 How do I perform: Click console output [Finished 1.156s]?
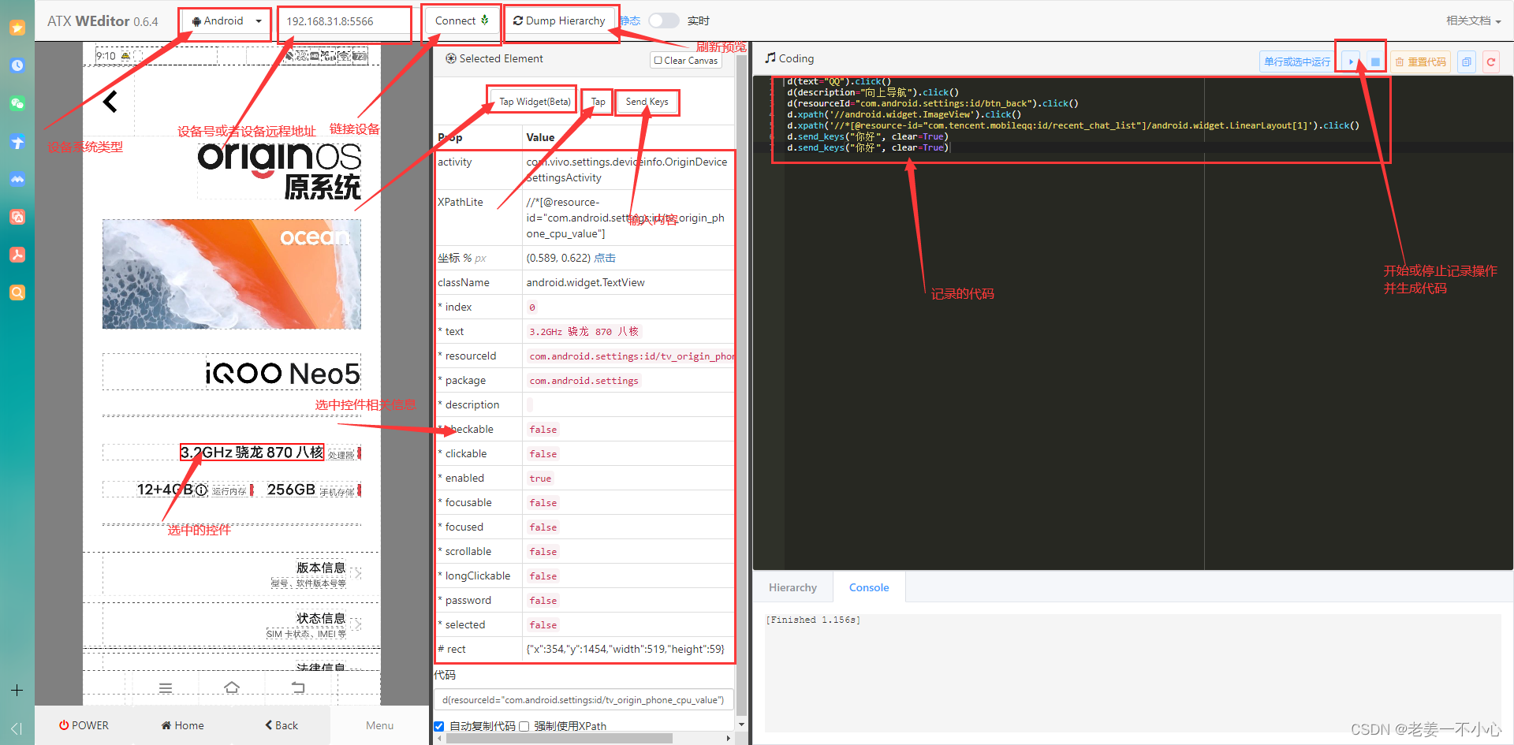(x=813, y=620)
